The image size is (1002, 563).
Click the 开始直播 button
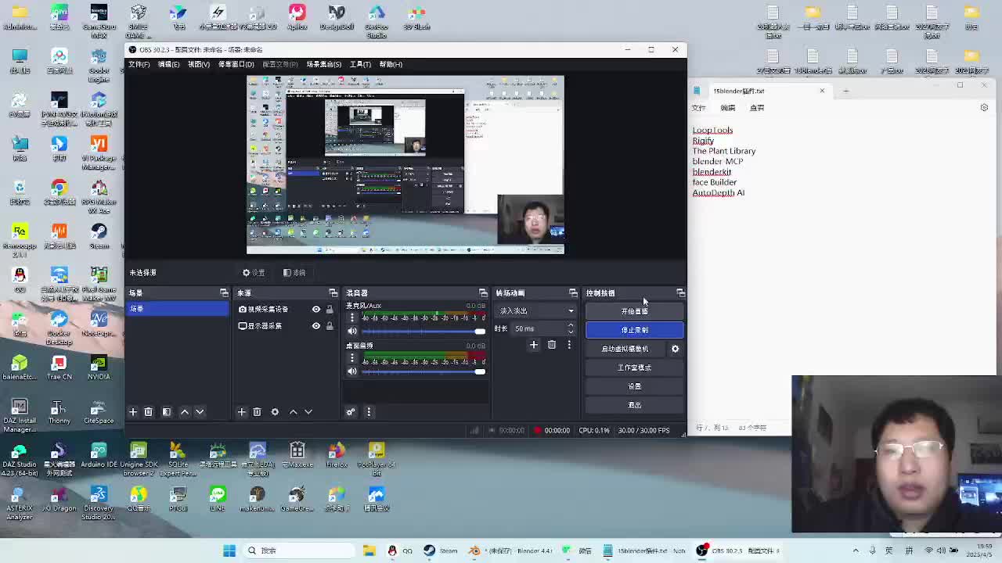(x=634, y=311)
